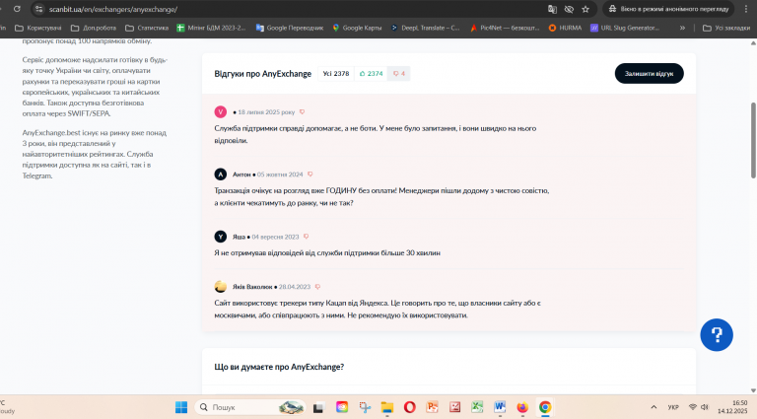Screen dimensions: 757x419
Task: Open Google Карты bookmark
Action: tap(357, 28)
